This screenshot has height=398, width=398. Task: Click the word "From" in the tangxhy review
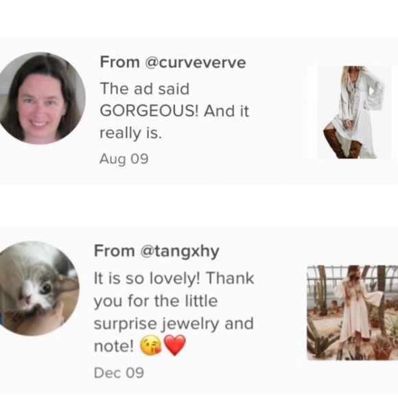[114, 251]
